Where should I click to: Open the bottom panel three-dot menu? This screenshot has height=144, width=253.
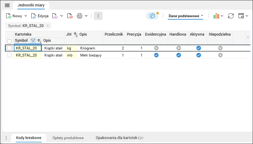pyautogui.click(x=6, y=138)
